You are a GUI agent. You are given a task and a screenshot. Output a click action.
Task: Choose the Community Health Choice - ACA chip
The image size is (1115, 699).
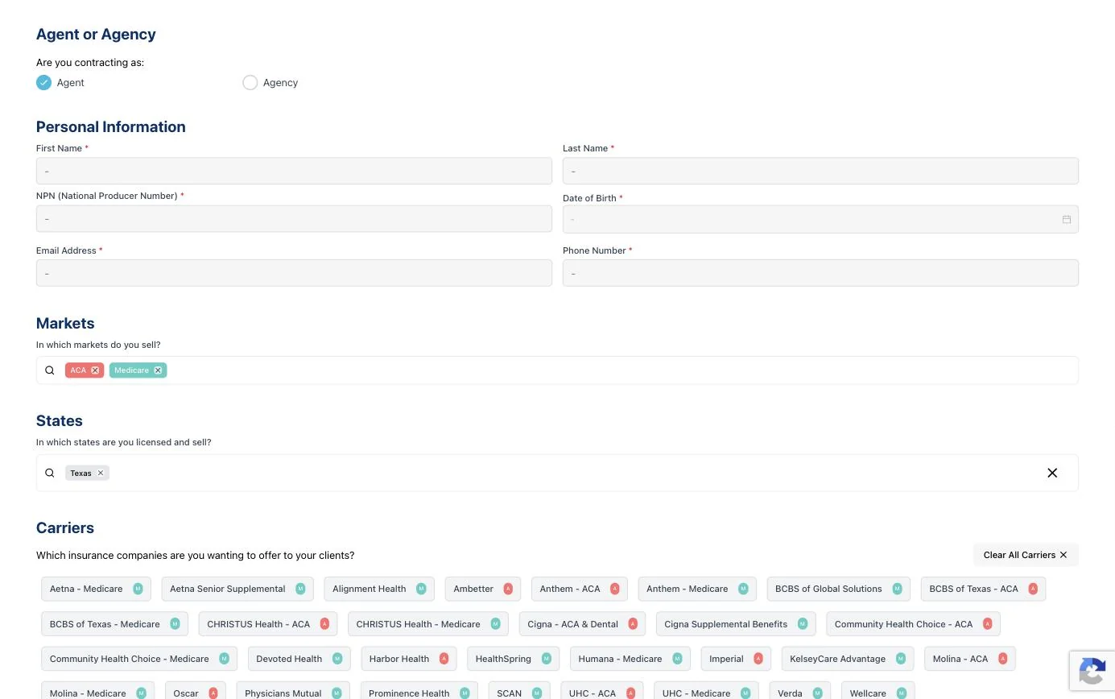point(913,624)
